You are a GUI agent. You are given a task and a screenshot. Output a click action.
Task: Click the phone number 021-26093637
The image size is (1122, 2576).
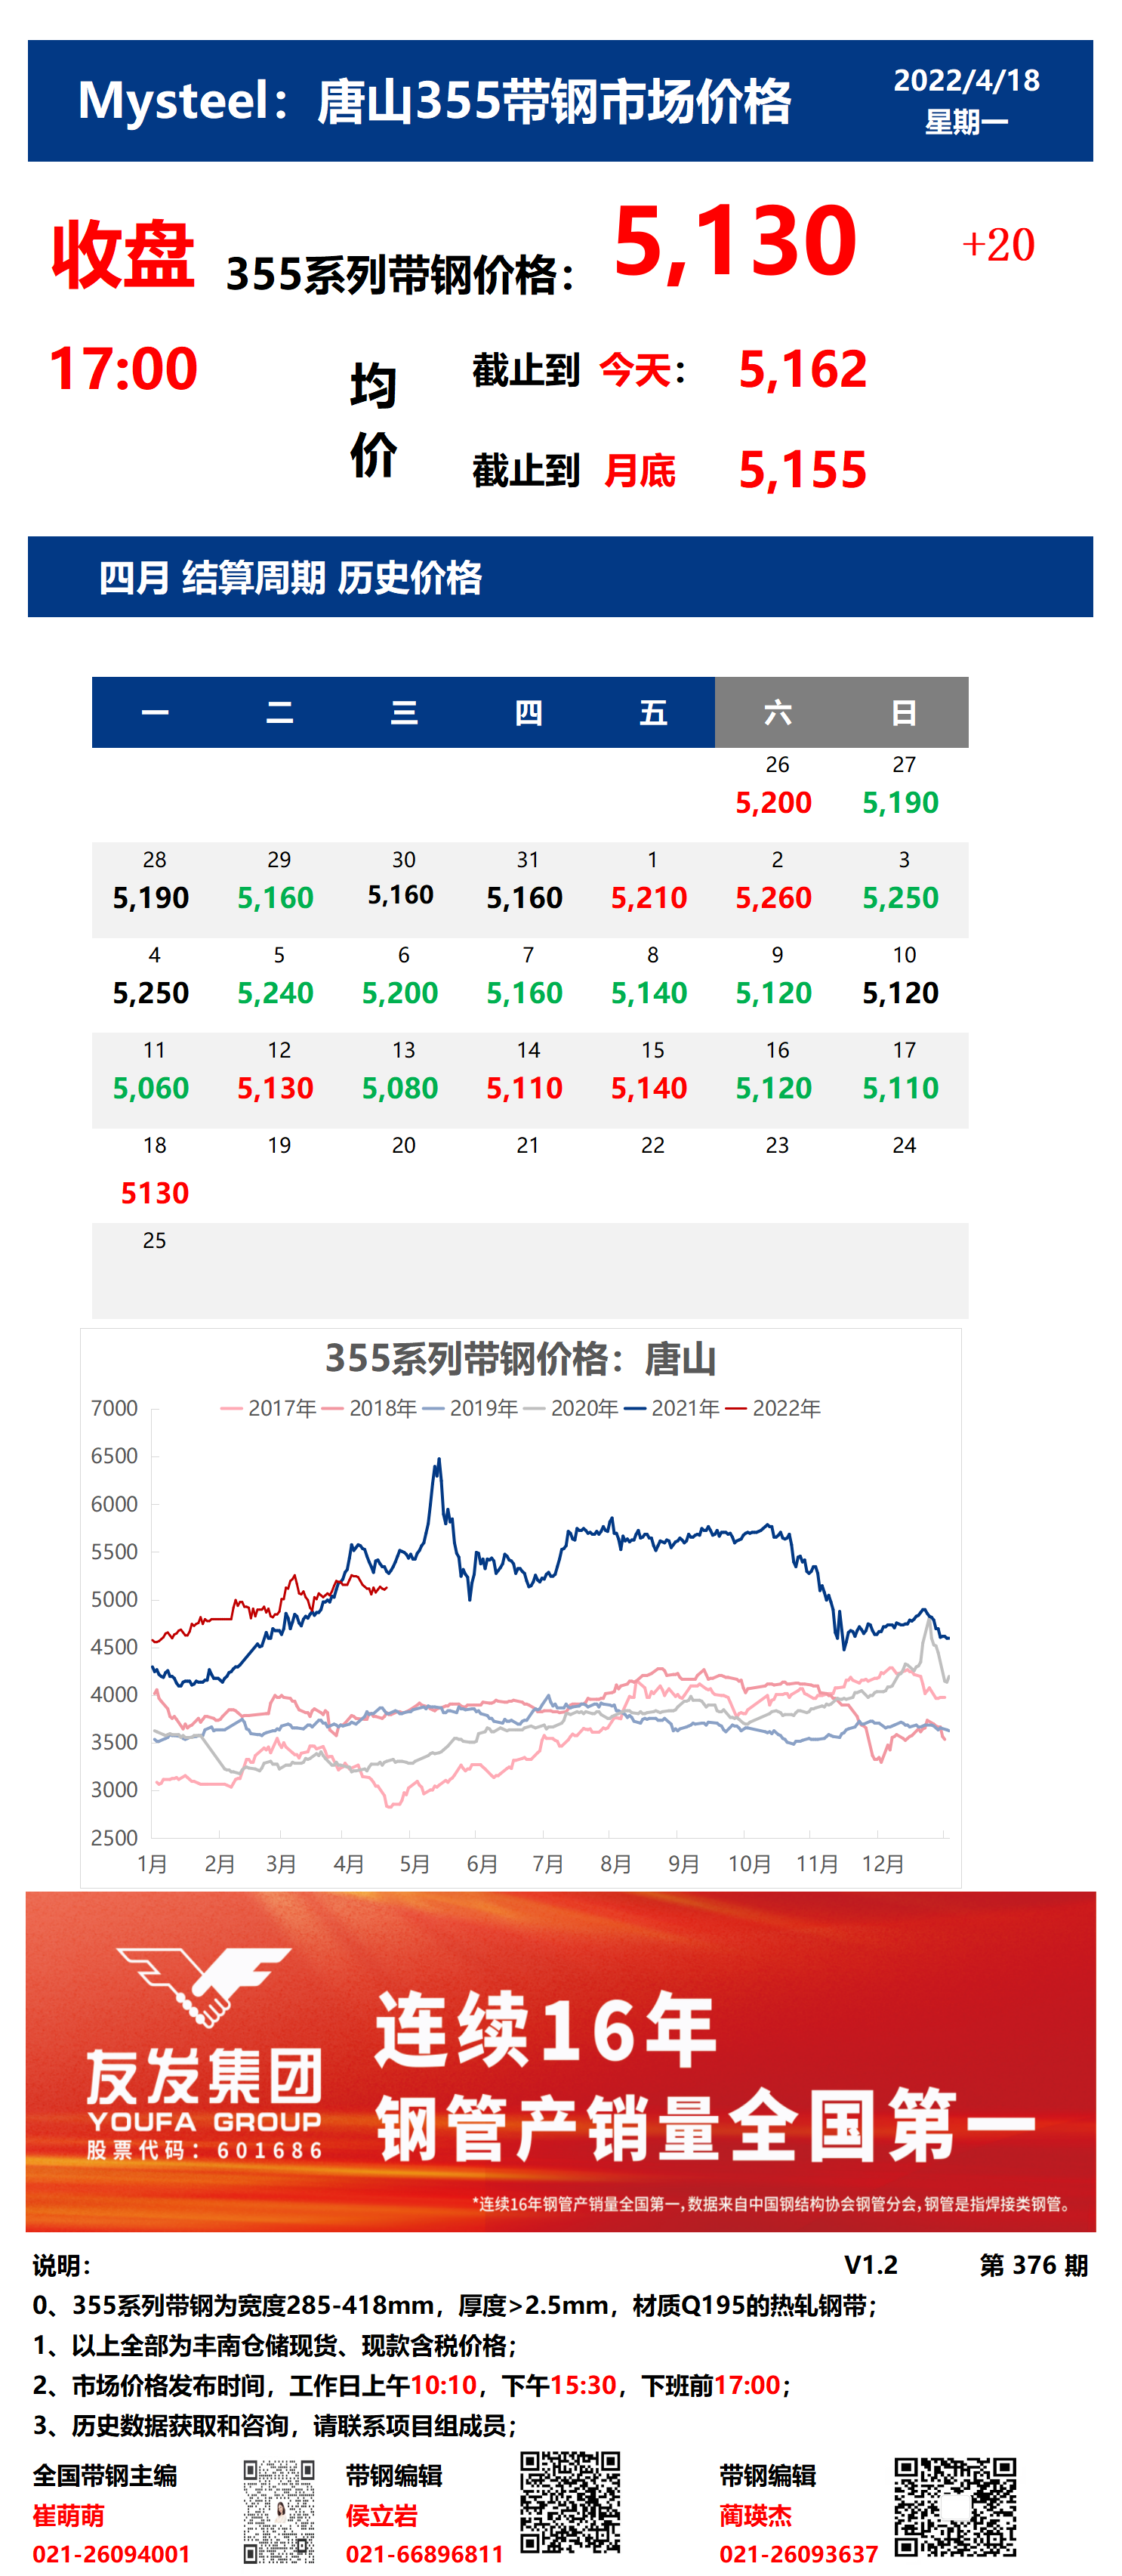798,2554
